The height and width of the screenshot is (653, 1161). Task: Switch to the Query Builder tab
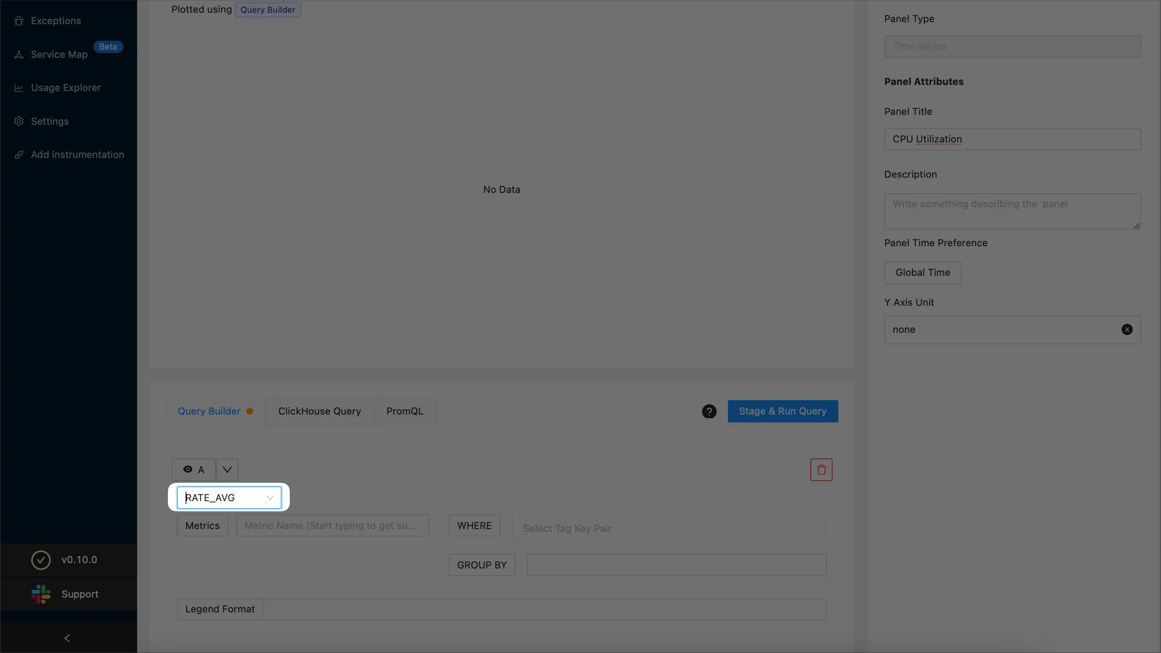(x=215, y=411)
